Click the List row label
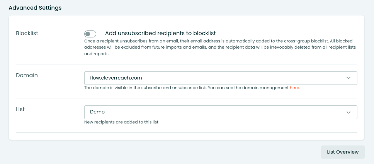The width and height of the screenshot is (374, 164). 20,109
